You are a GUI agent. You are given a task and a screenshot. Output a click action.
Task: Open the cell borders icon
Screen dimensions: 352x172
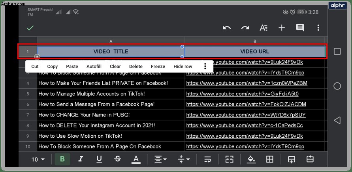[x=269, y=159]
